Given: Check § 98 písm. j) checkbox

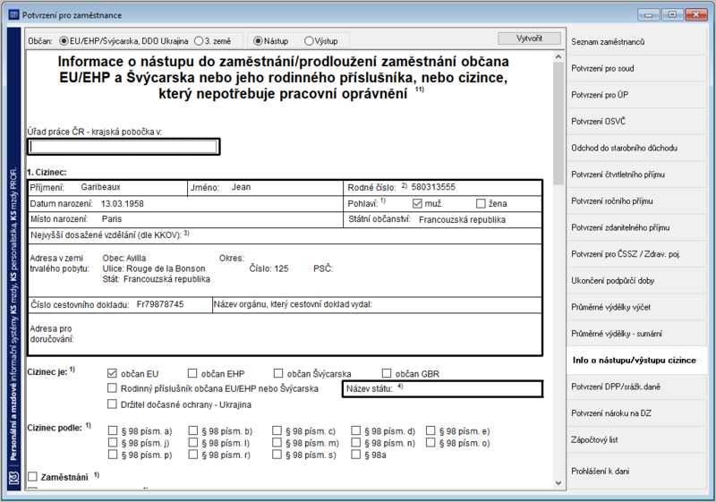Looking at the screenshot, I should click(113, 442).
